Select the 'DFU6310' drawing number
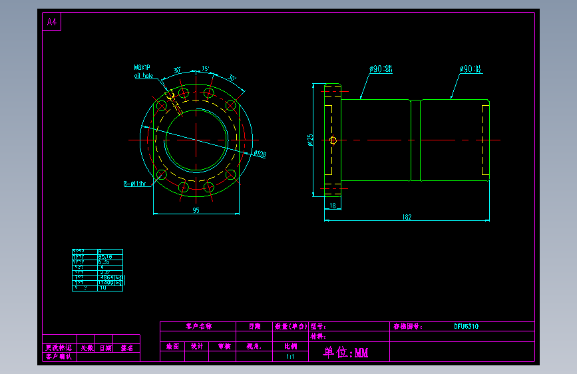The image size is (577, 374). coord(467,327)
